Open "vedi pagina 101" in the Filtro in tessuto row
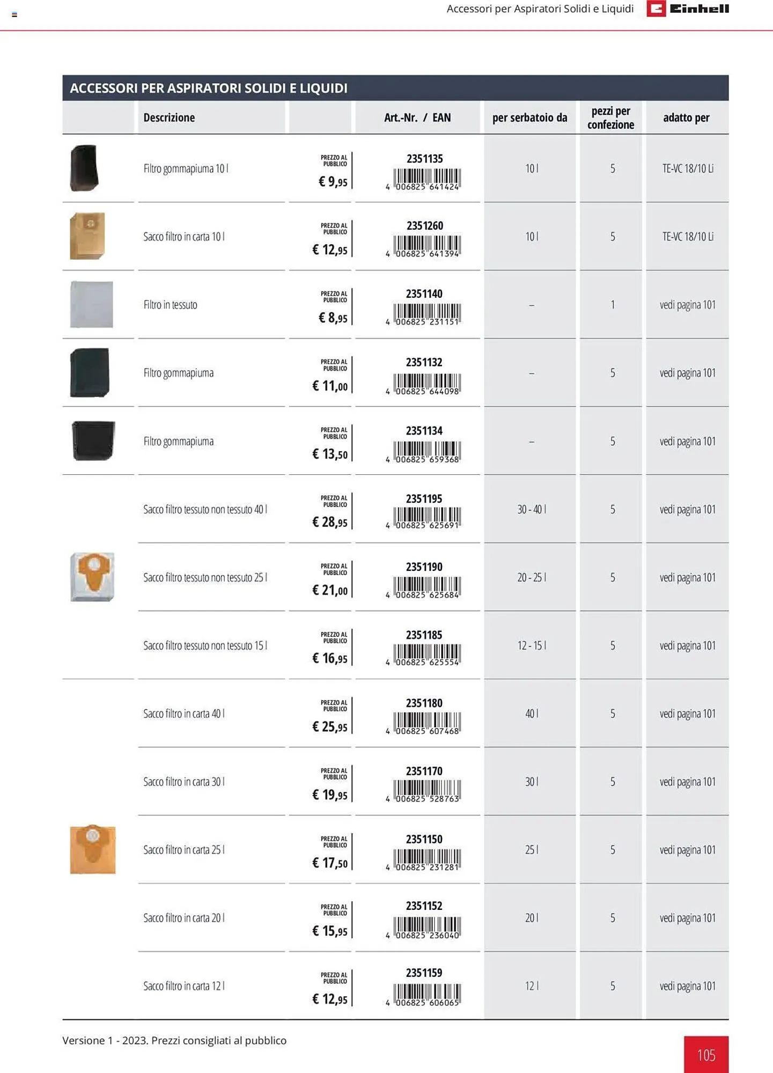The image size is (773, 1073). tap(687, 305)
